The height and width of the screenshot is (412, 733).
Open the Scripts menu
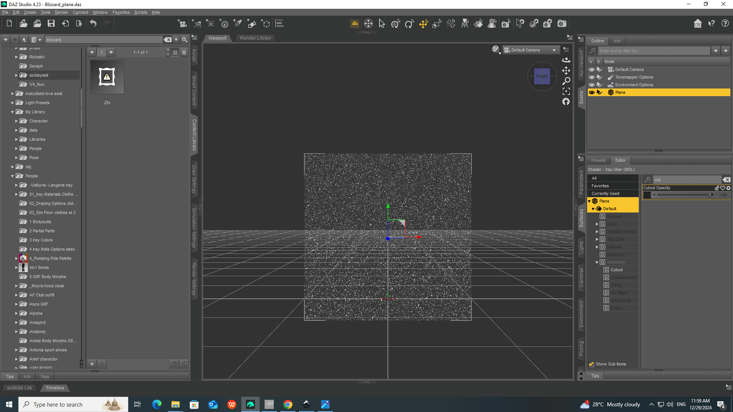[140, 12]
